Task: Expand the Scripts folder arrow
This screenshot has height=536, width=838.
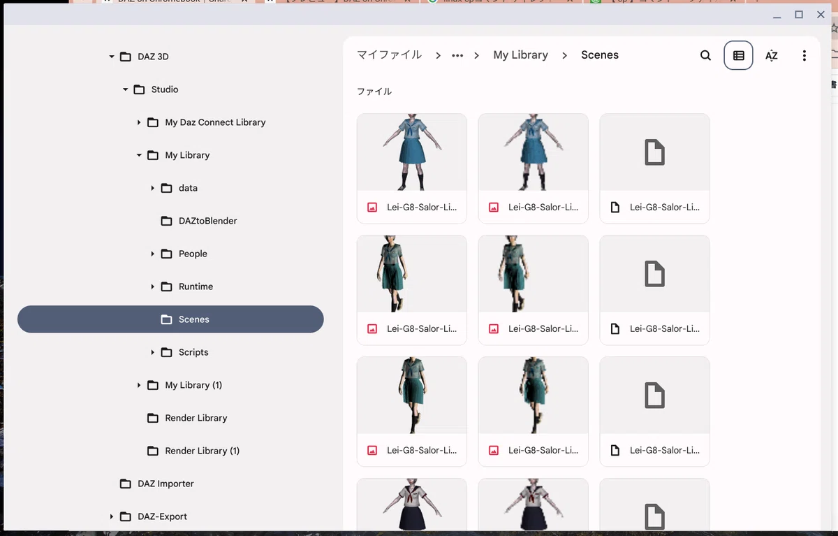Action: pyautogui.click(x=153, y=352)
